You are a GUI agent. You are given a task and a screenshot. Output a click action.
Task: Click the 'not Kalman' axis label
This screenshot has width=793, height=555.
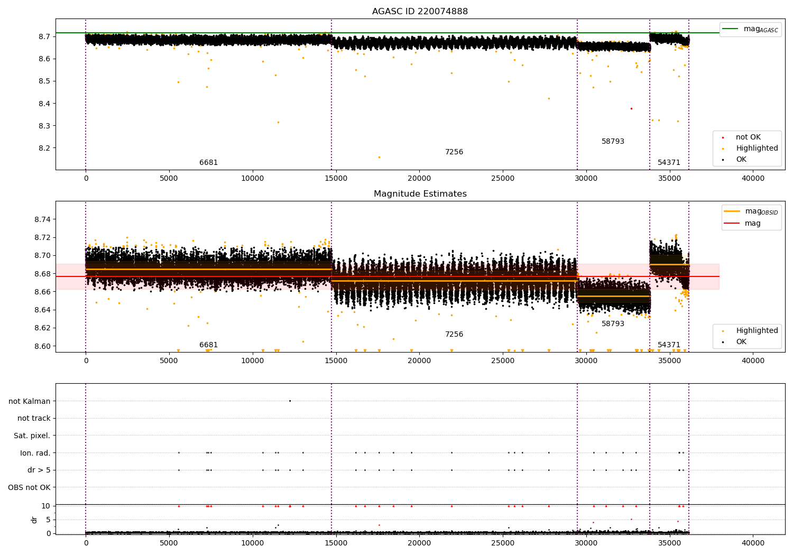[30, 401]
